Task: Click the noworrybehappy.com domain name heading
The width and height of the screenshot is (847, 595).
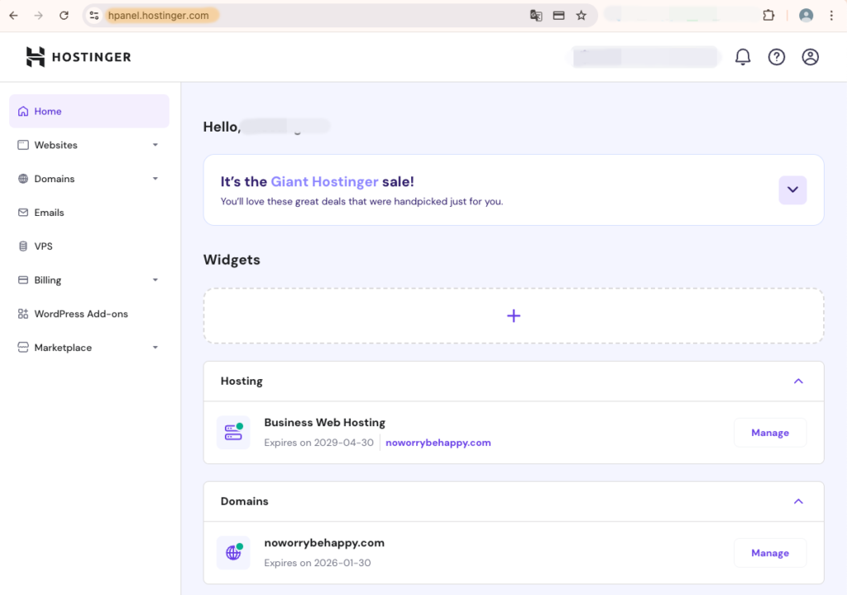Action: coord(324,543)
